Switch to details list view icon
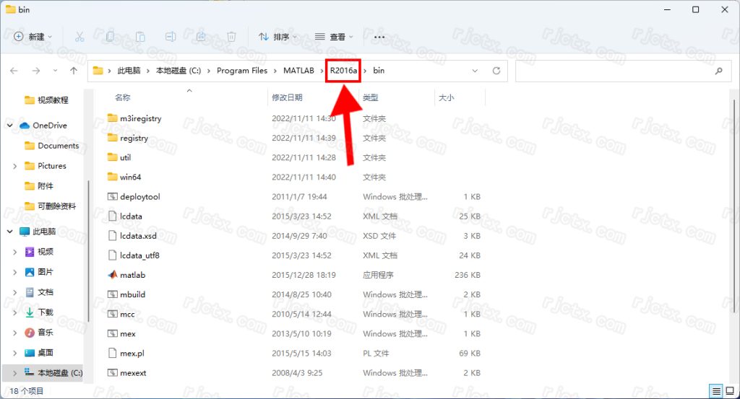Viewport: 740px width, 399px height. (x=715, y=391)
